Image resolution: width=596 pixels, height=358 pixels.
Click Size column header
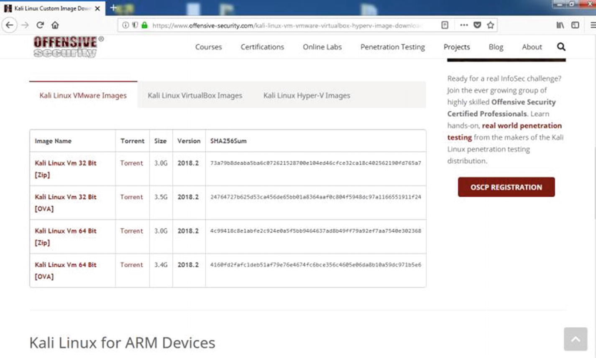coord(160,141)
